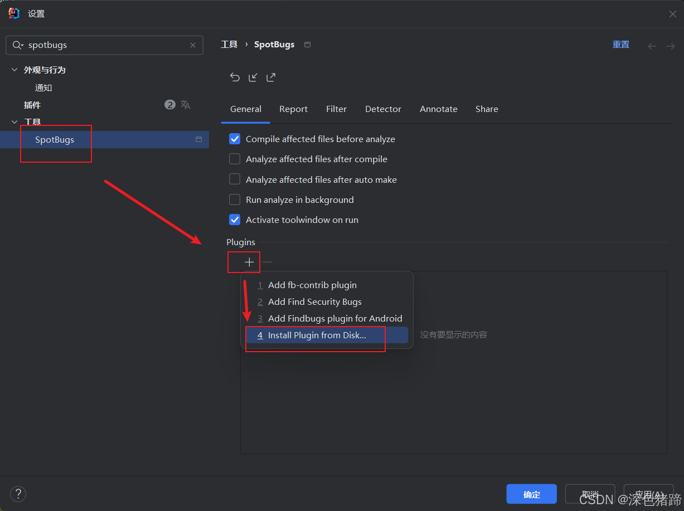Screen dimensions: 684x511
Task: Choose Add fb-contrib plugin
Action: click(327, 285)
